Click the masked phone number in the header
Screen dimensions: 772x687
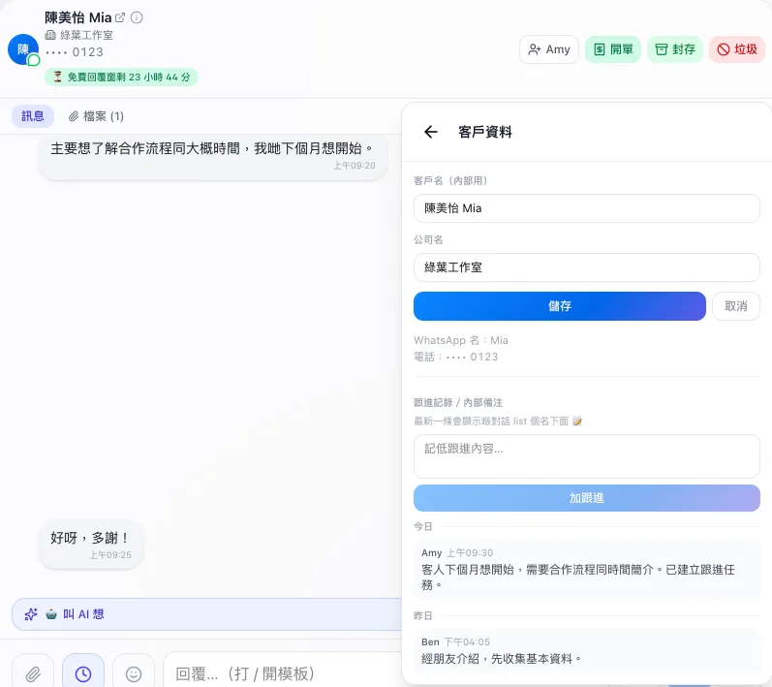click(x=75, y=52)
